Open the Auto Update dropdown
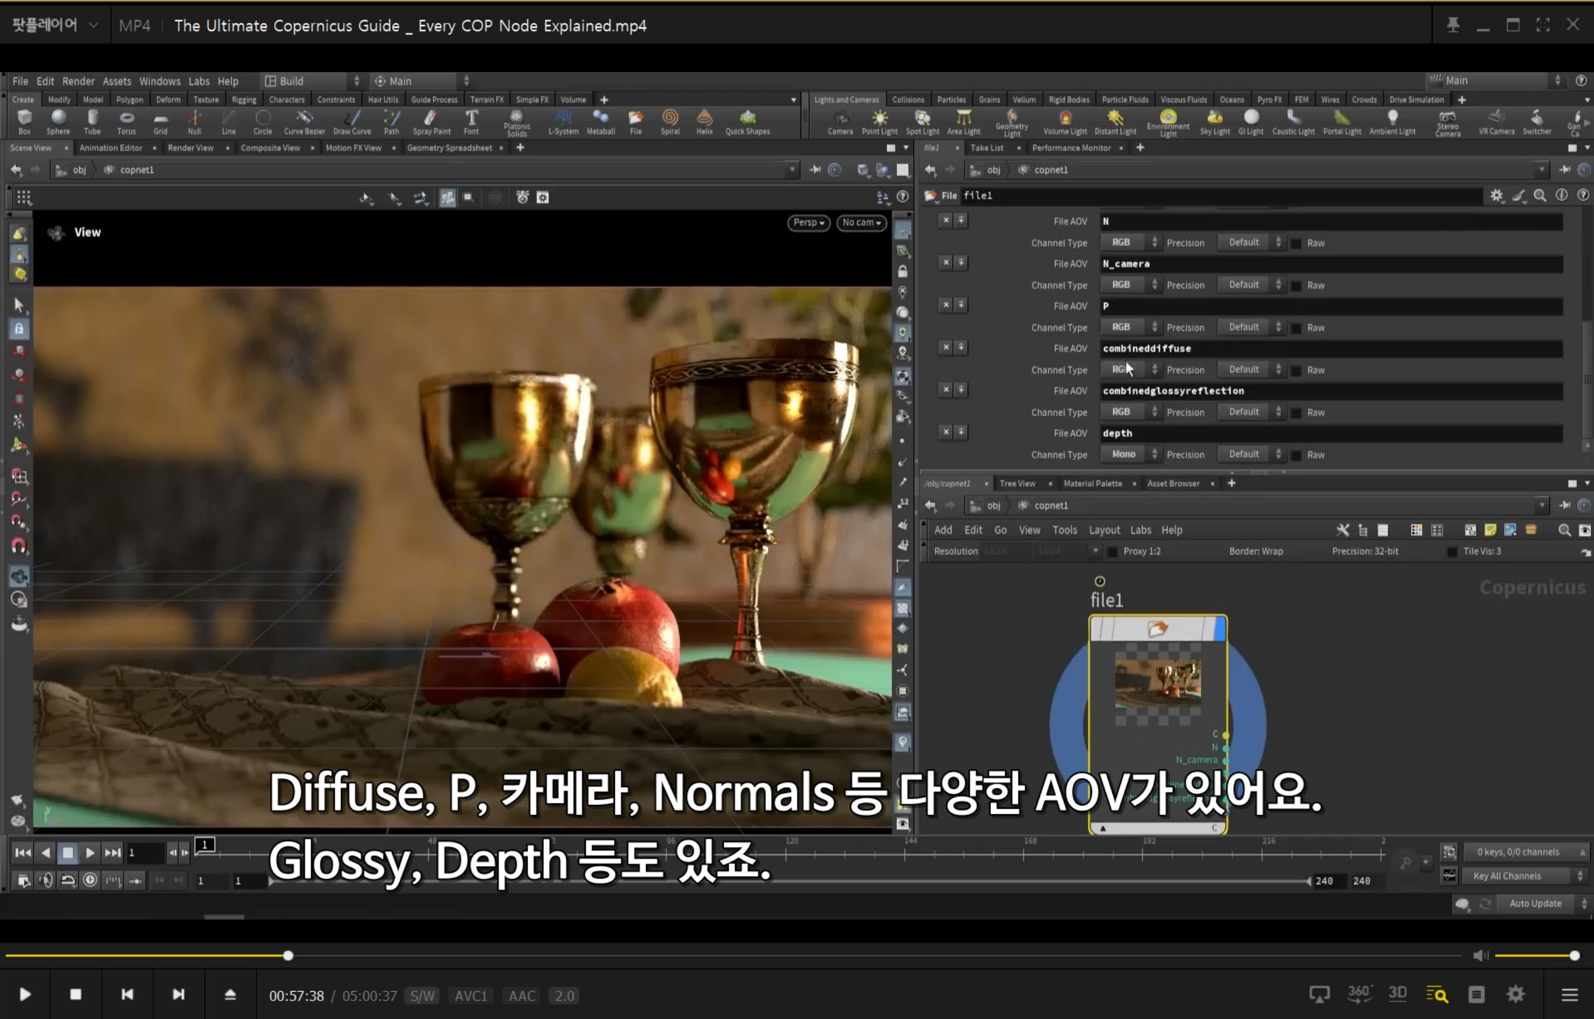Image resolution: width=1594 pixels, height=1019 pixels. click(x=1545, y=903)
